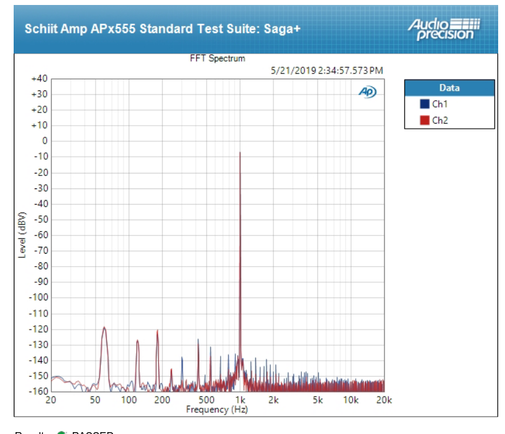This screenshot has width=505, height=434.
Task: Click the 1k frequency axis tick label
Action: [240, 400]
